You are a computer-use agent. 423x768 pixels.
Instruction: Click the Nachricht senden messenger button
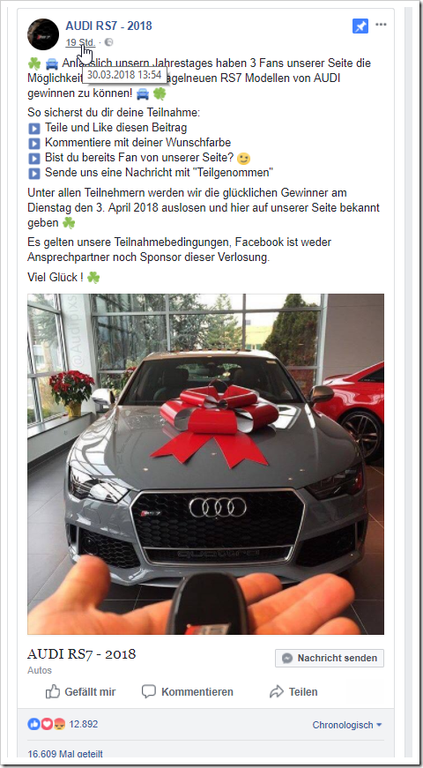point(330,658)
